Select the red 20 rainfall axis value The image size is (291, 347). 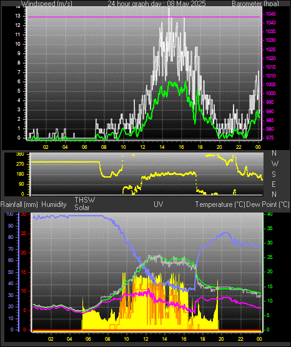coord(24,253)
